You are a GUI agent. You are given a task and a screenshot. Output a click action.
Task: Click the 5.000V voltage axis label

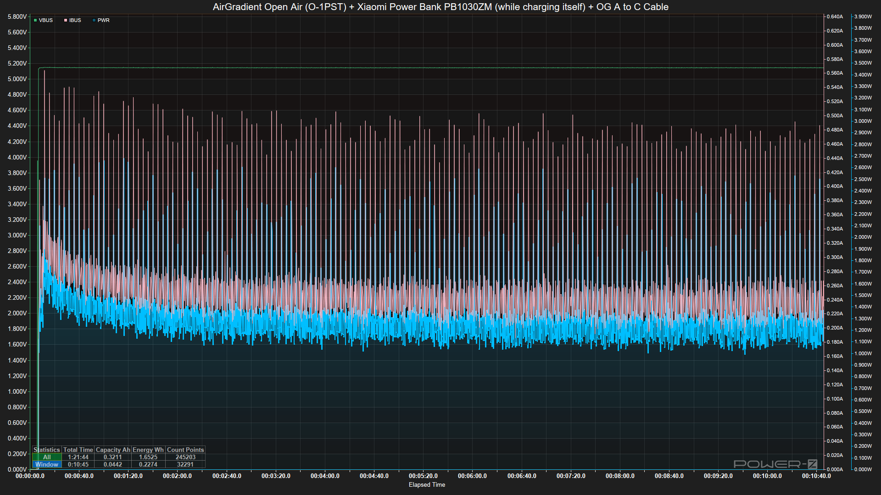pyautogui.click(x=17, y=79)
